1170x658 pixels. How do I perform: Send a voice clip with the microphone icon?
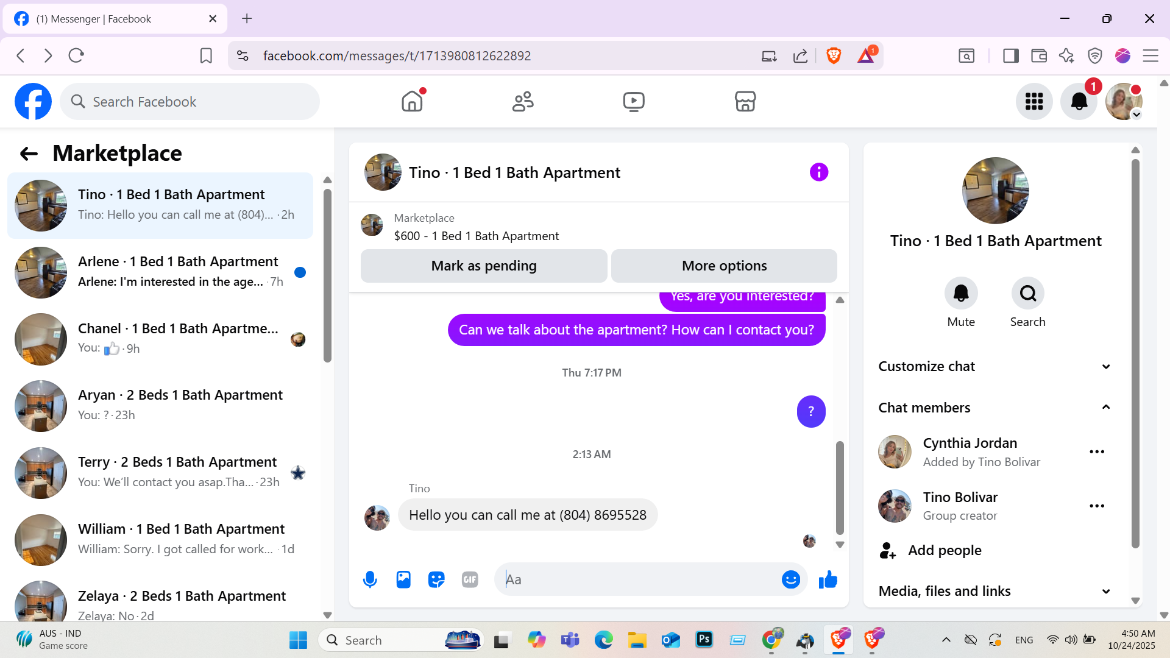370,579
